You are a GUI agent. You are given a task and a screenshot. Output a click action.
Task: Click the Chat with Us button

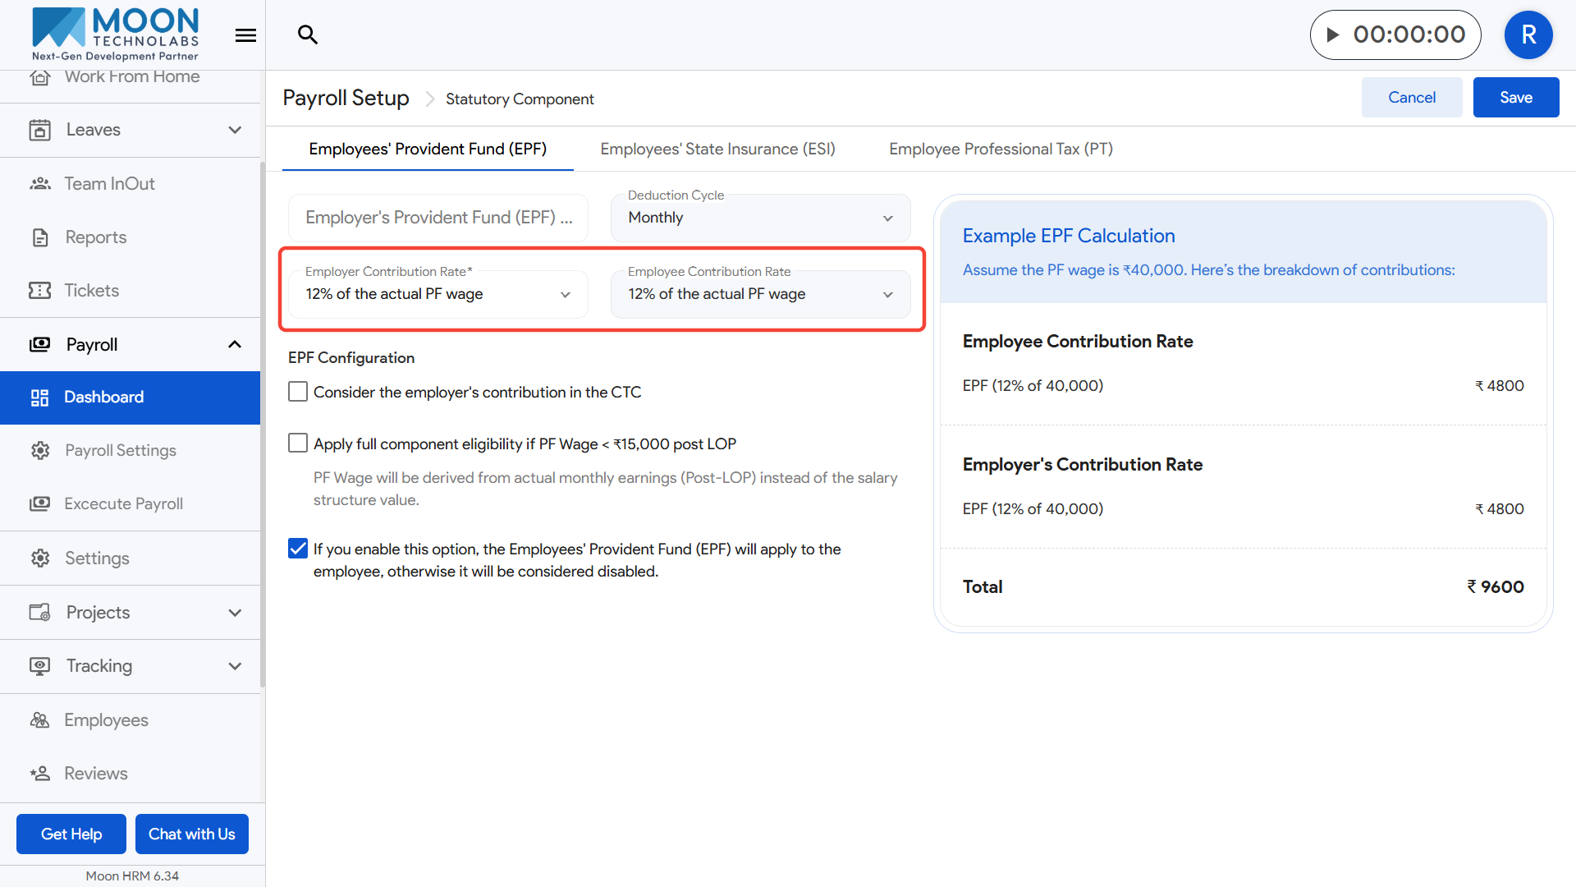click(x=191, y=834)
